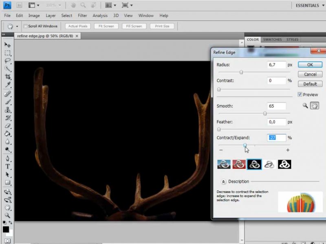Open the Hand tool preset picker arrow
Viewport: 326px width, 244px height.
(x=17, y=26)
